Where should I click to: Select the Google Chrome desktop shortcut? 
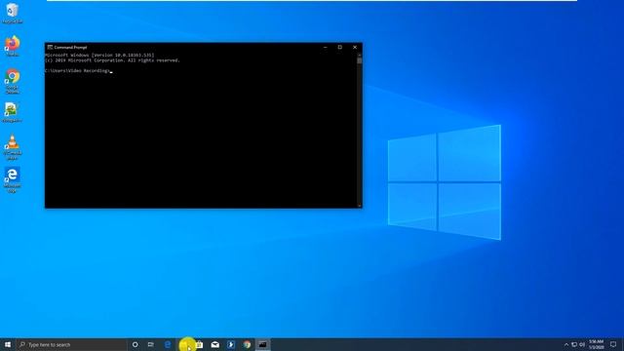click(13, 81)
